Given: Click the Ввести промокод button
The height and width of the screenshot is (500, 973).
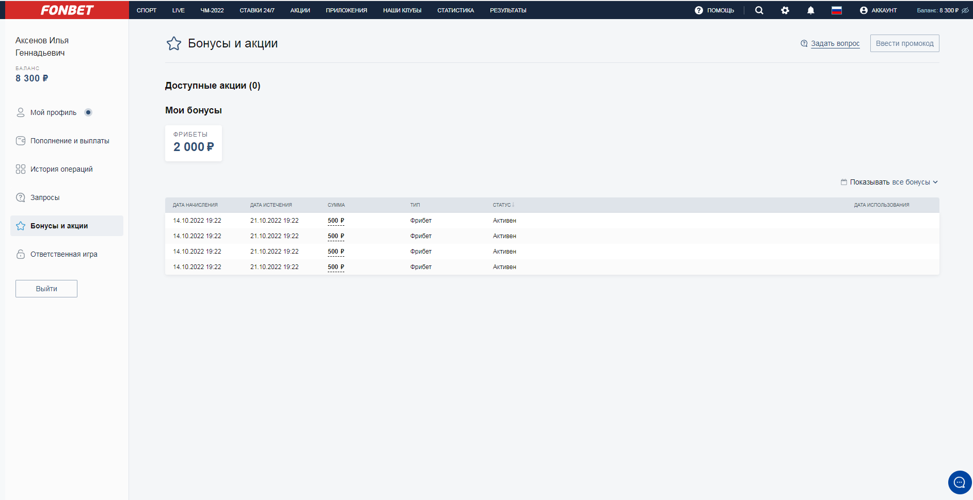Looking at the screenshot, I should (x=904, y=43).
